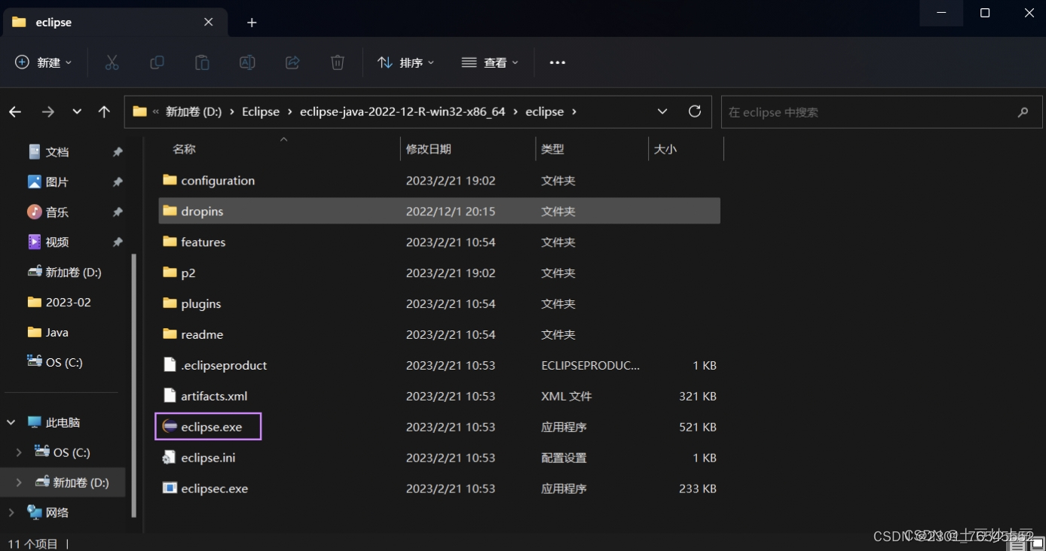
Task: Switch to thumbnails view icon in status bar
Action: tap(1036, 543)
